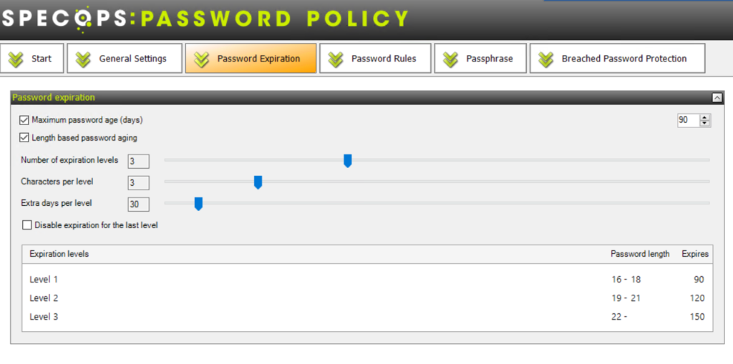Screen dimensions: 733x364
Task: Go to the Password Rules tab
Action: (x=375, y=59)
